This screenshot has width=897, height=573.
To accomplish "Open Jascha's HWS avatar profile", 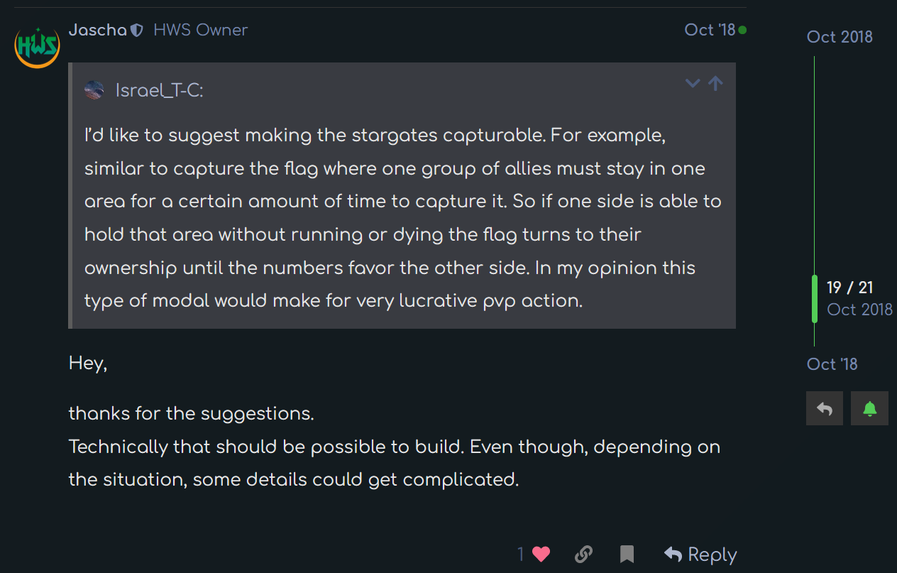I will (37, 45).
